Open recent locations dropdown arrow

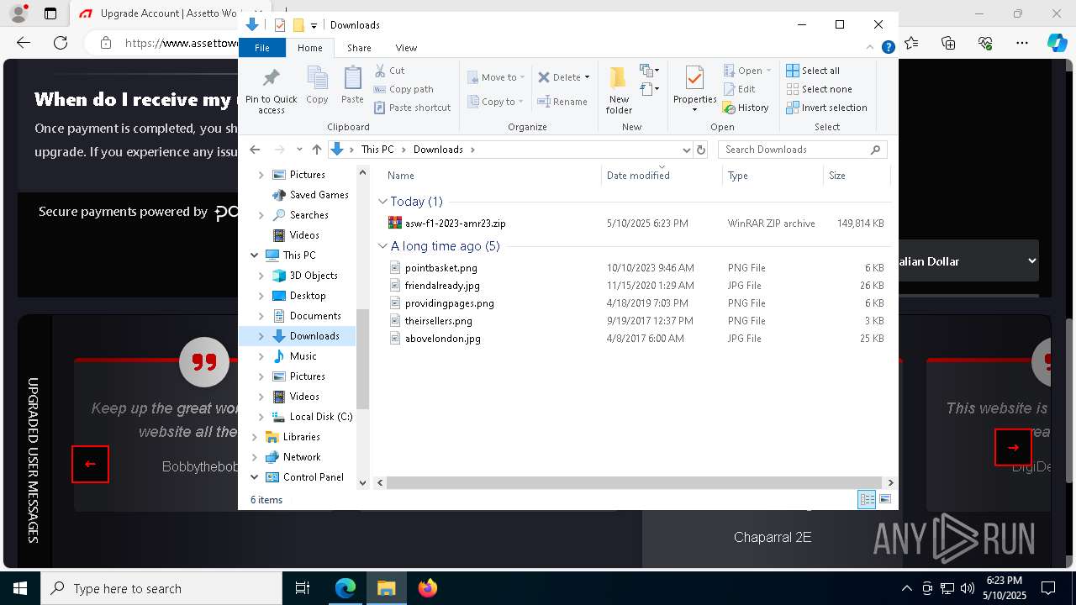tap(298, 150)
